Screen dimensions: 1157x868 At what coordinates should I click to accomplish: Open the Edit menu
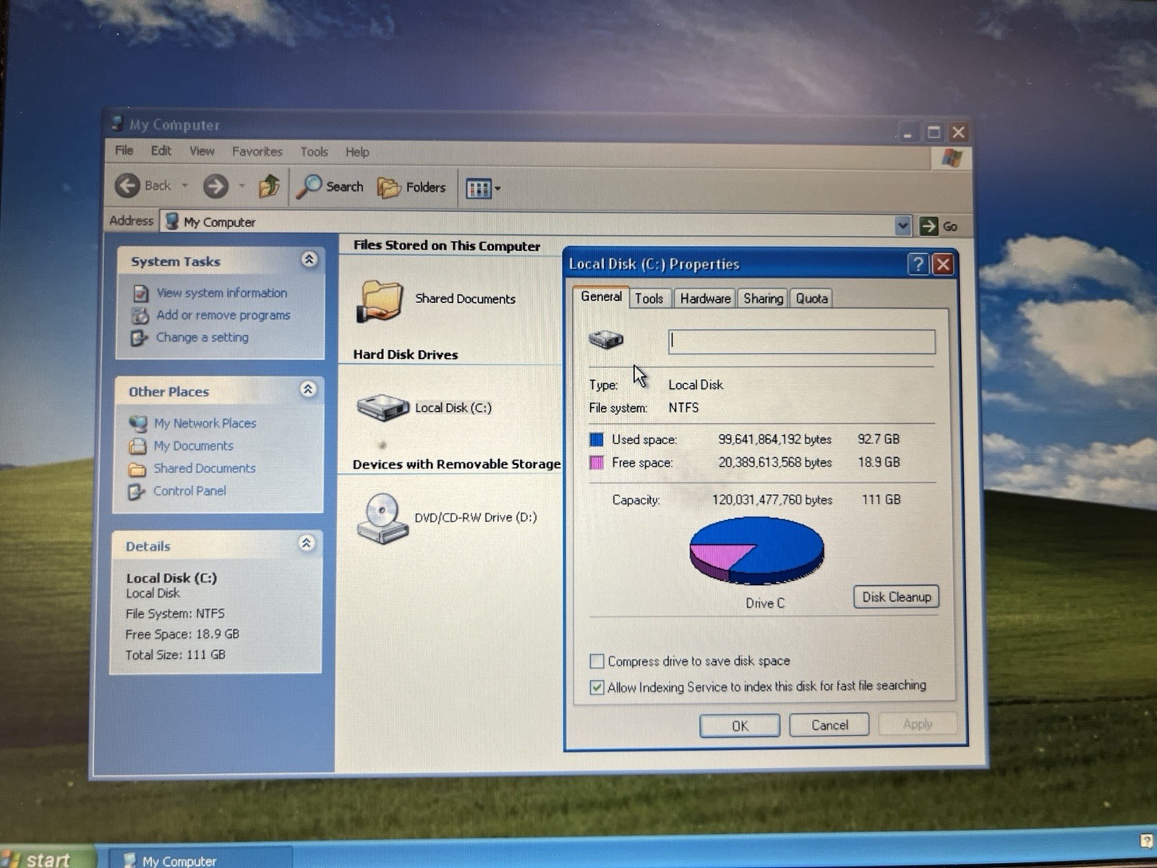pos(161,150)
